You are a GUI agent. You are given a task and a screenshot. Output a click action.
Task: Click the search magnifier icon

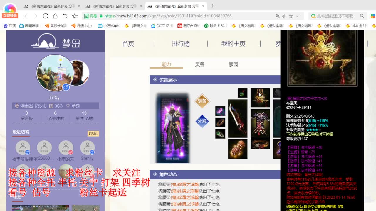362,16
